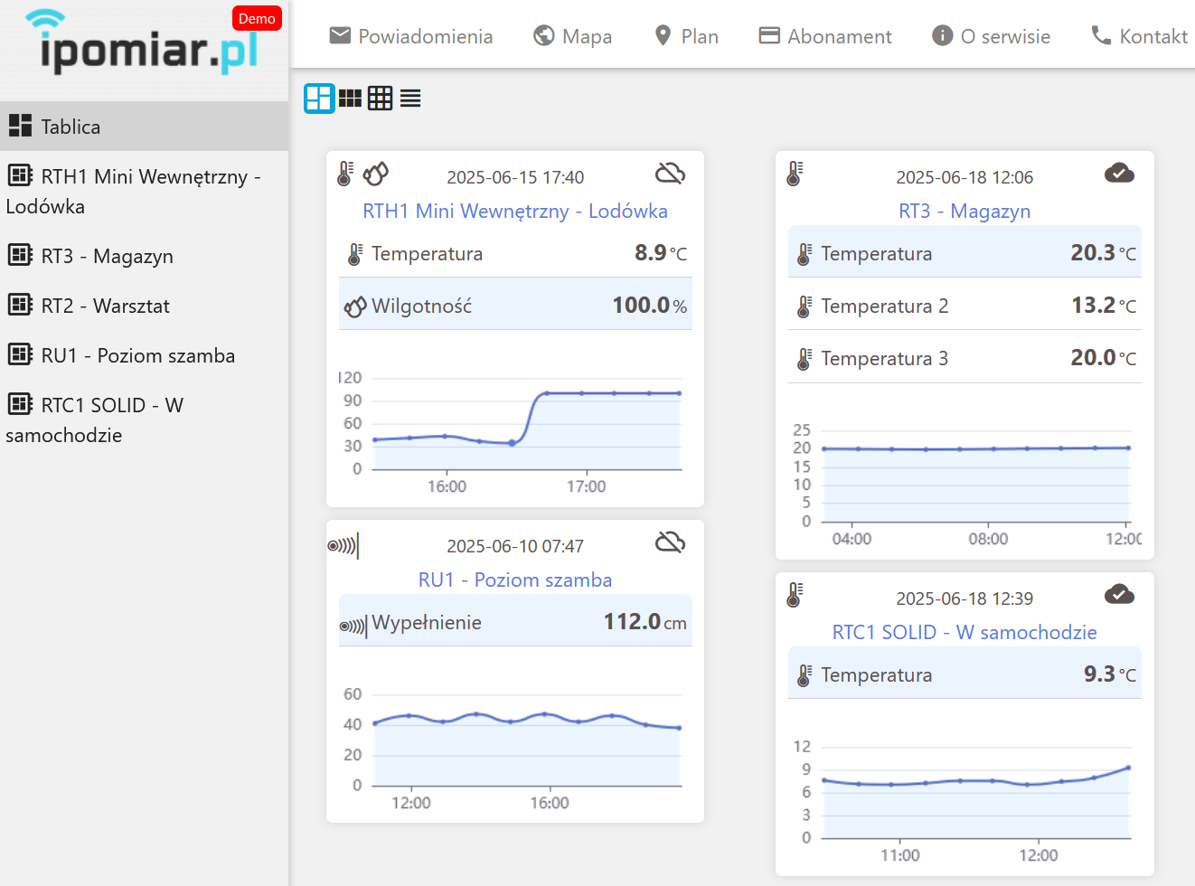Click the humidity droplets icon in Lodówka card header

pos(375,174)
